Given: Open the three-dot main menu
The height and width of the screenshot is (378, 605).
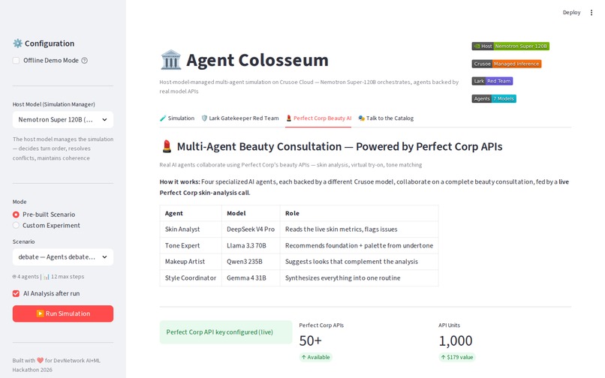Looking at the screenshot, I should coord(591,13).
